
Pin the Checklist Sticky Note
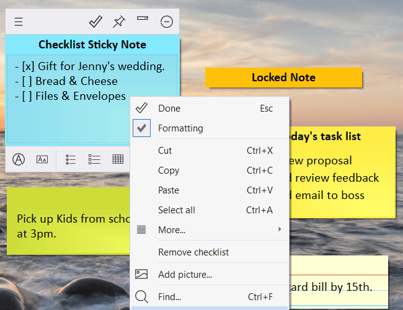119,22
